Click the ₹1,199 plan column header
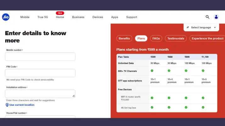This screenshot has height=126, width=225. (x=205, y=57)
